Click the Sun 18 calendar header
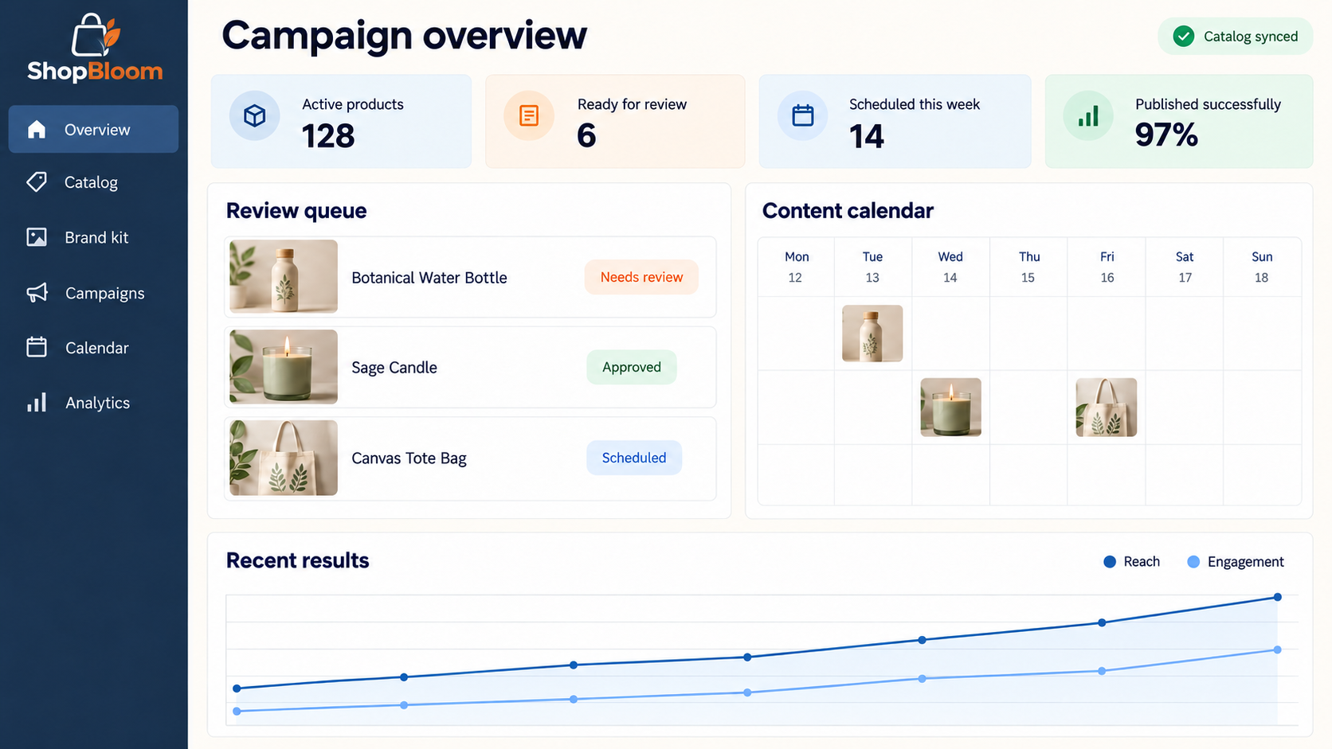1332x749 pixels. tap(1262, 267)
